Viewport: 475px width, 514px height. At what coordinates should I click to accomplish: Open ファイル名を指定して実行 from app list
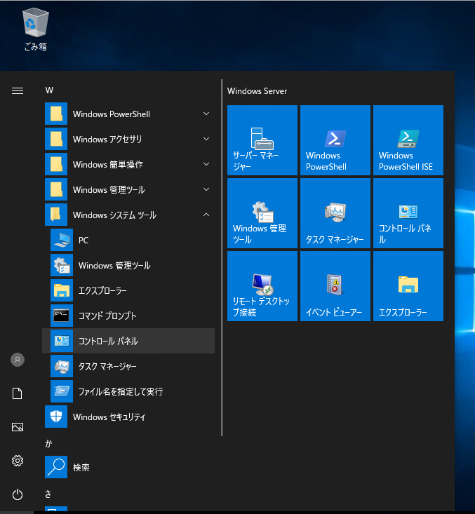(x=128, y=392)
